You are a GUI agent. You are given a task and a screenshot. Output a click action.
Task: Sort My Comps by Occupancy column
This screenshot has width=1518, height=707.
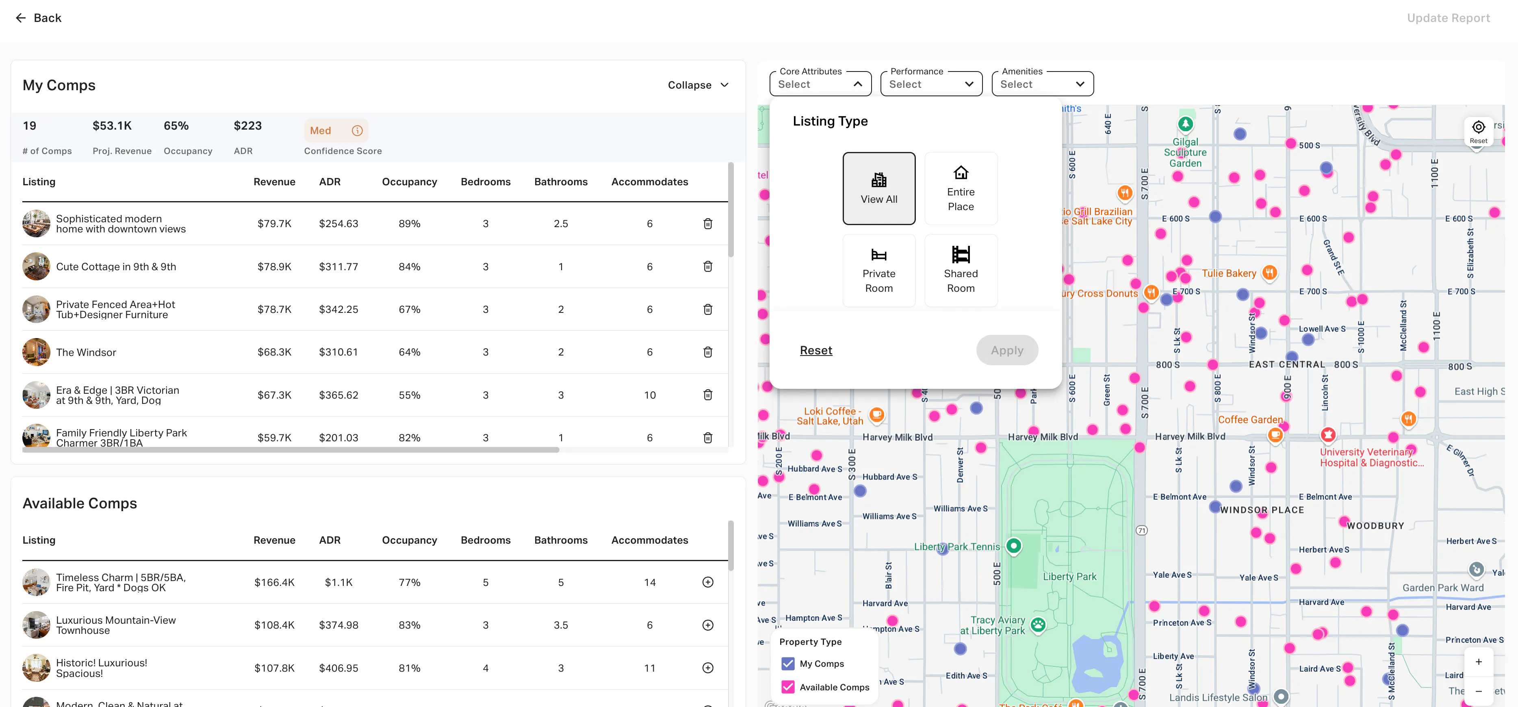coord(409,182)
